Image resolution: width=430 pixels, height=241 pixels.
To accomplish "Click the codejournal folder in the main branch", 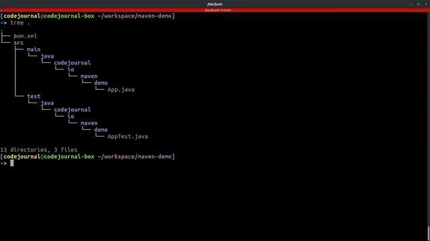I will (72, 63).
